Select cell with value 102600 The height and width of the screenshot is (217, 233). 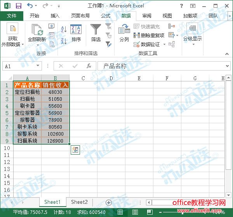[55, 134]
